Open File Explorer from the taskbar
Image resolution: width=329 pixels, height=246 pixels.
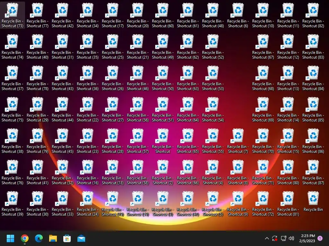click(53, 238)
